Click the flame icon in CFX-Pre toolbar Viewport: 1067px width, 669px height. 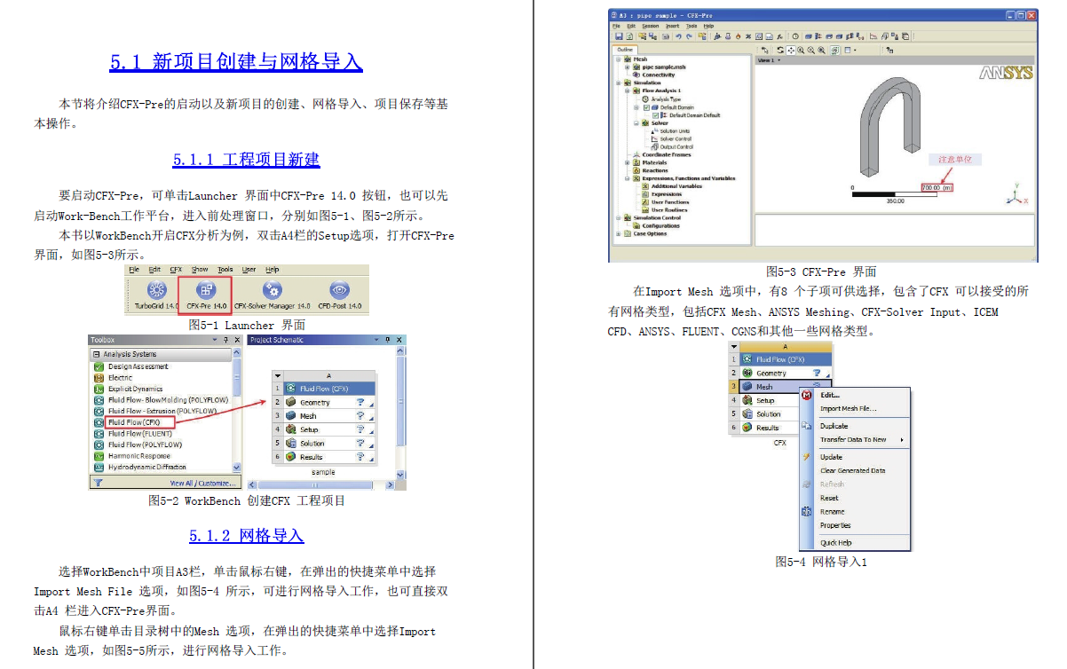[737, 36]
